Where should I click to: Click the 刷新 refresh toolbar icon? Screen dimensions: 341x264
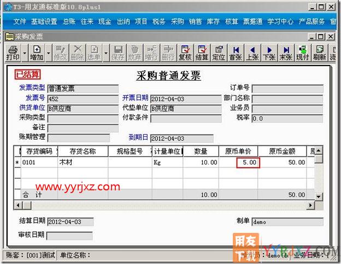320,53
